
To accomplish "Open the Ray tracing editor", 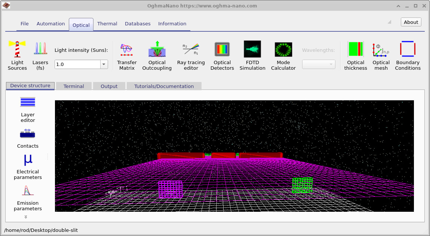I will coord(191,54).
